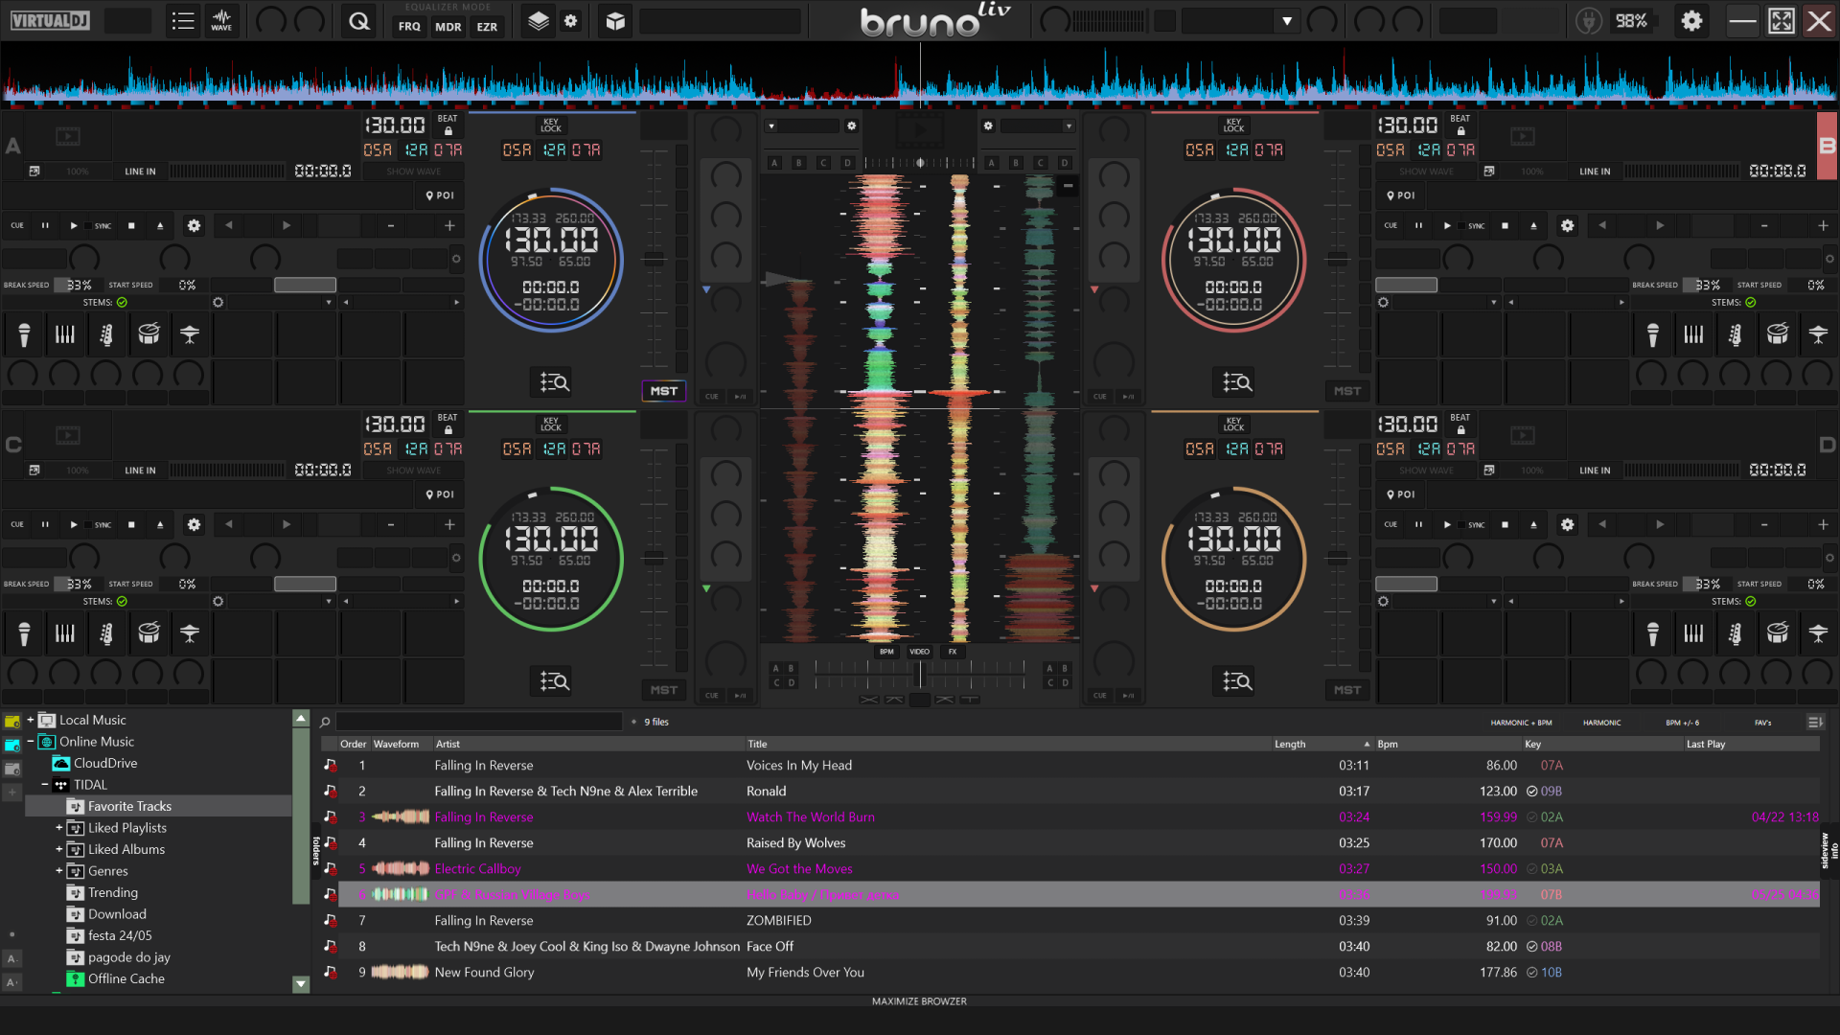Click the 3D cube icon in top bar
The image size is (1840, 1035).
coord(615,21)
